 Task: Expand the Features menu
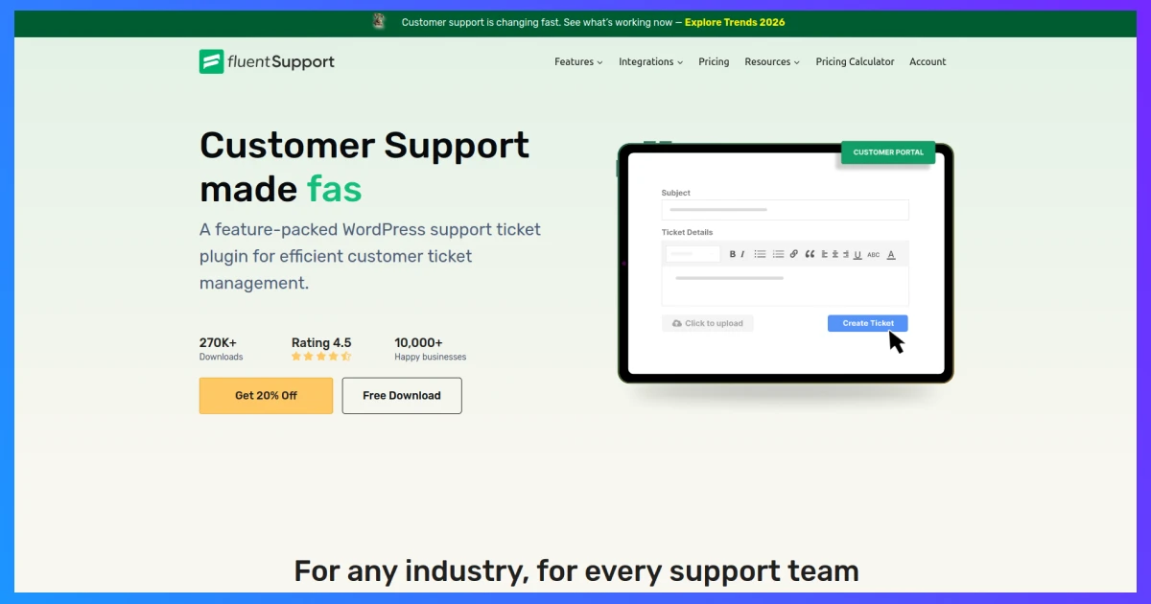578,61
